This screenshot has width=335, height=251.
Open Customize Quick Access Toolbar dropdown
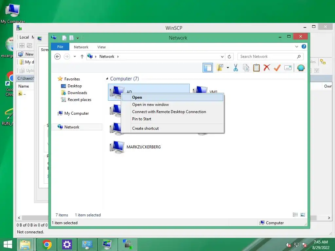(x=78, y=38)
